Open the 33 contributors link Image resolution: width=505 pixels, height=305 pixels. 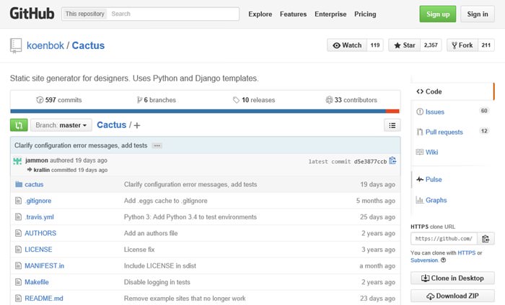pyautogui.click(x=351, y=100)
